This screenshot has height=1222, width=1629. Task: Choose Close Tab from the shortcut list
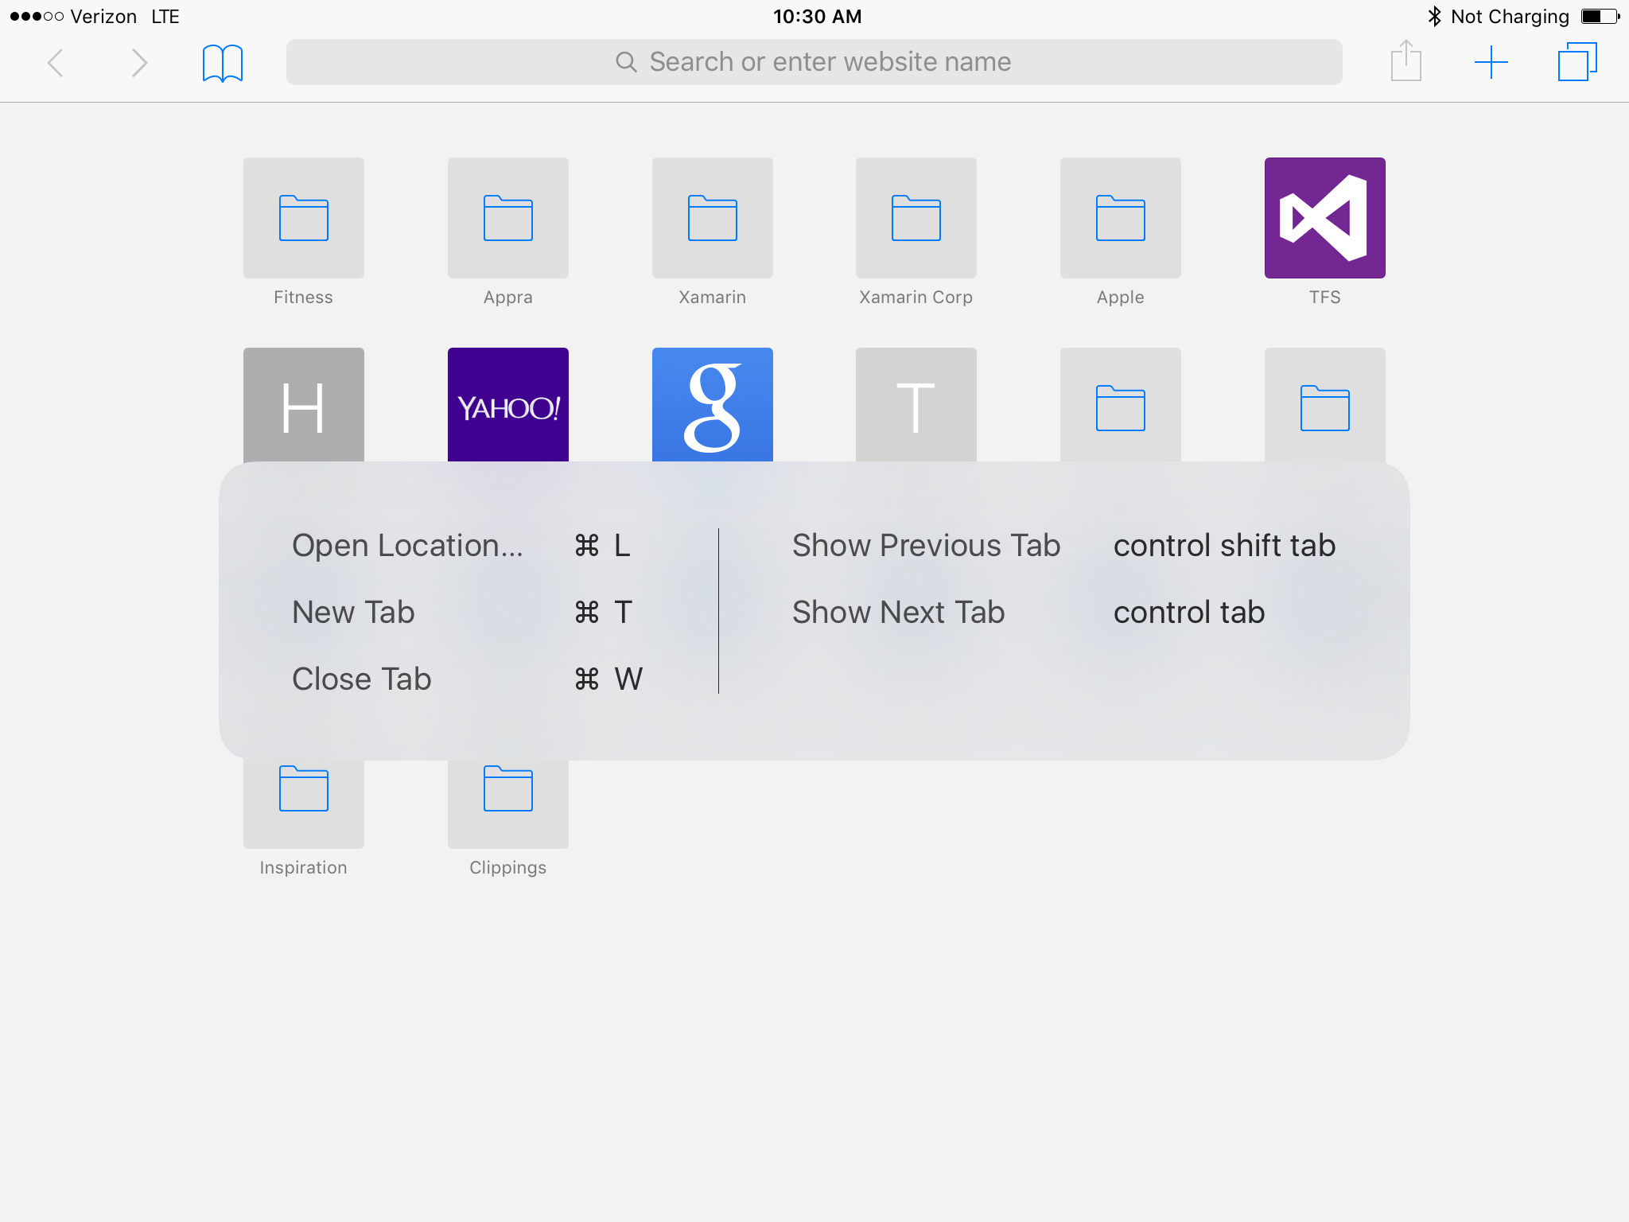(362, 679)
